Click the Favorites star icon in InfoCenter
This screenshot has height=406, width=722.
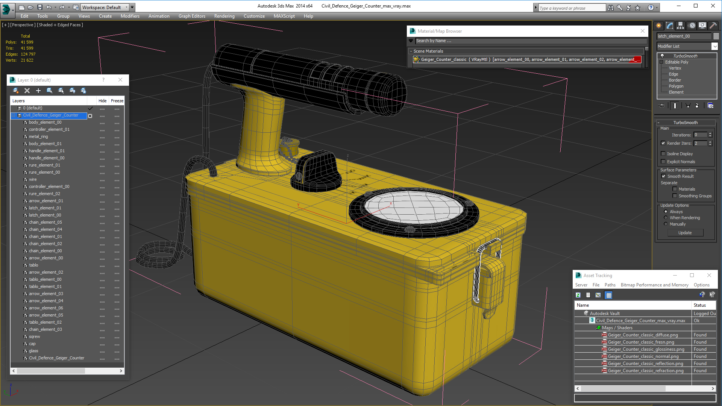(638, 8)
